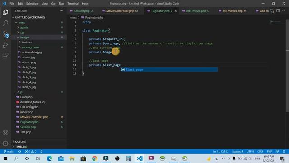Collapse the Untitled (Workspace) section
Screen dimensions: 289x163
click(x=30, y=17)
